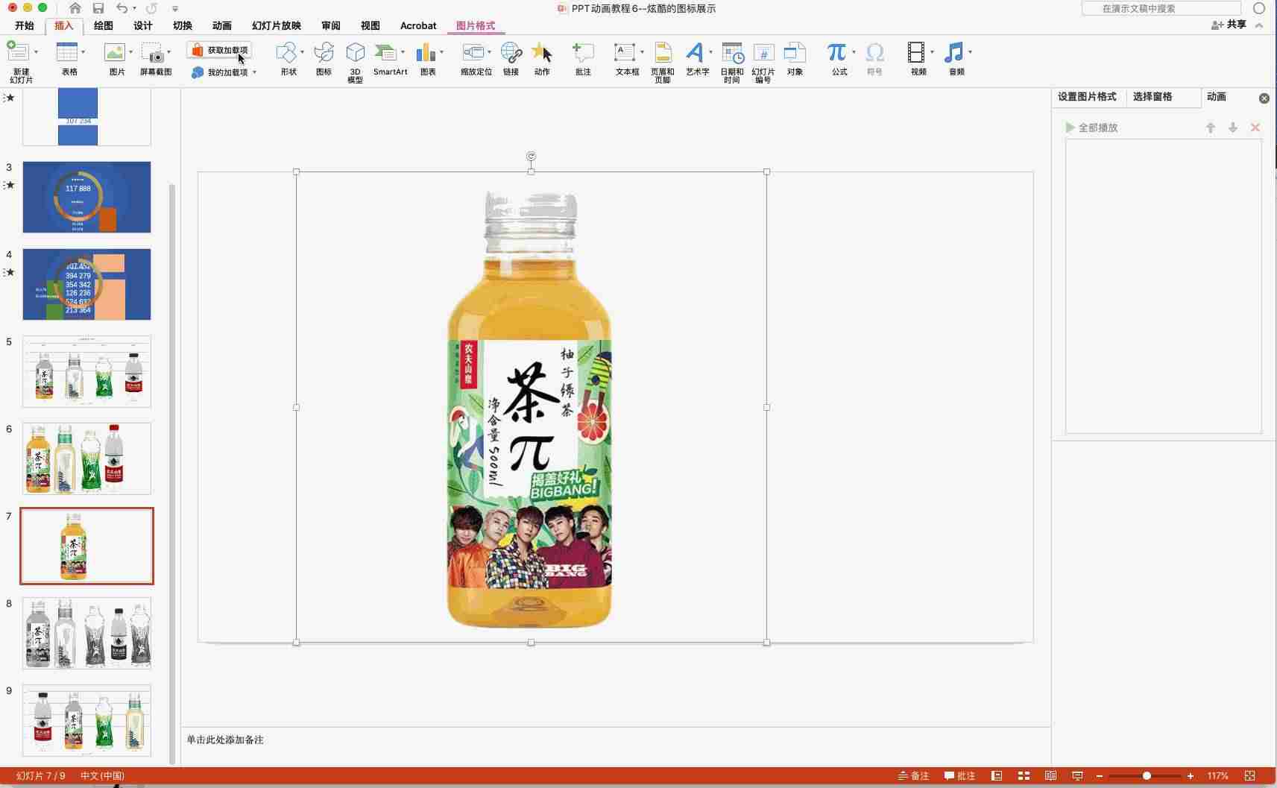Click the Video (视频) icon
Image resolution: width=1277 pixels, height=788 pixels.
(x=915, y=51)
